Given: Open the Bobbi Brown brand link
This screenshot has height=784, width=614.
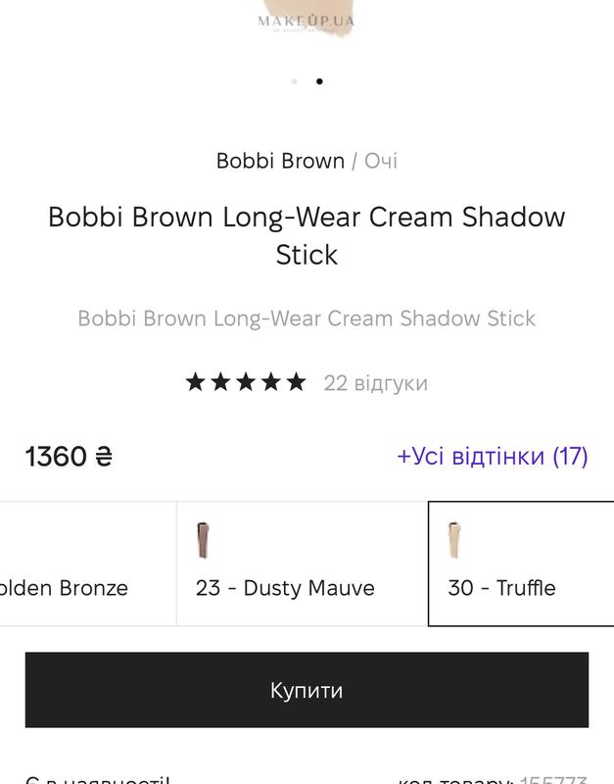Looking at the screenshot, I should tap(280, 161).
